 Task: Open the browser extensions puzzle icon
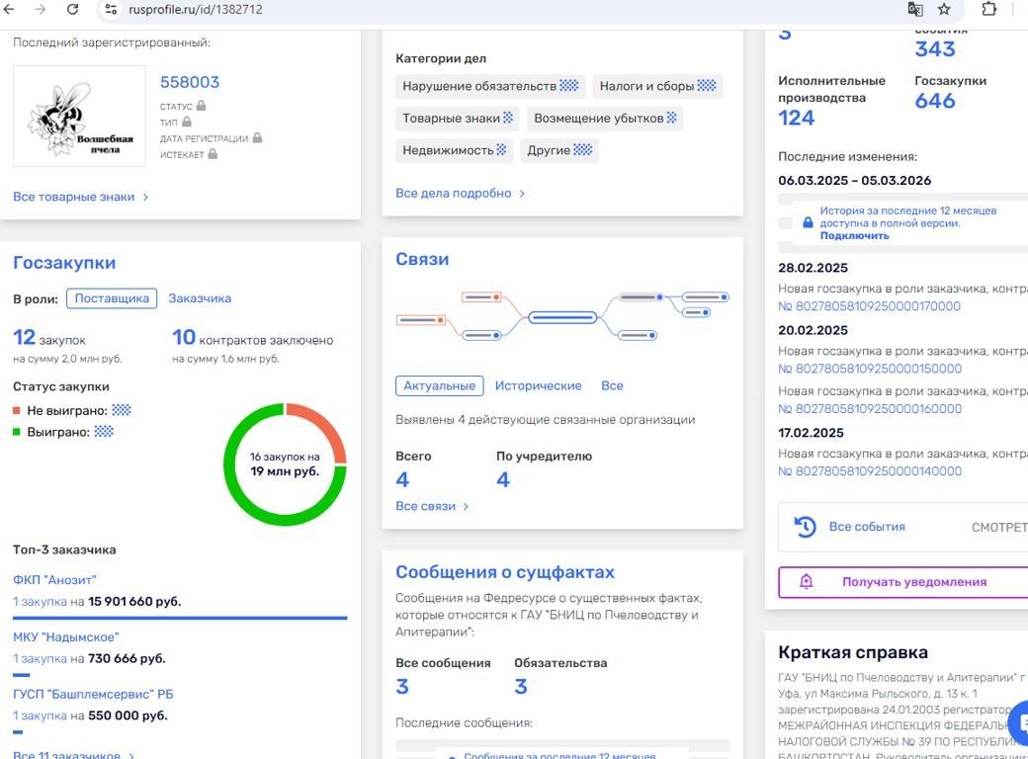point(988,9)
